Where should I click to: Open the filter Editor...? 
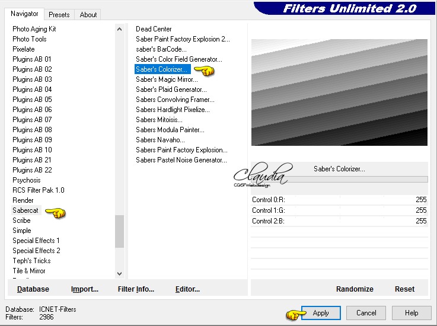(187, 289)
